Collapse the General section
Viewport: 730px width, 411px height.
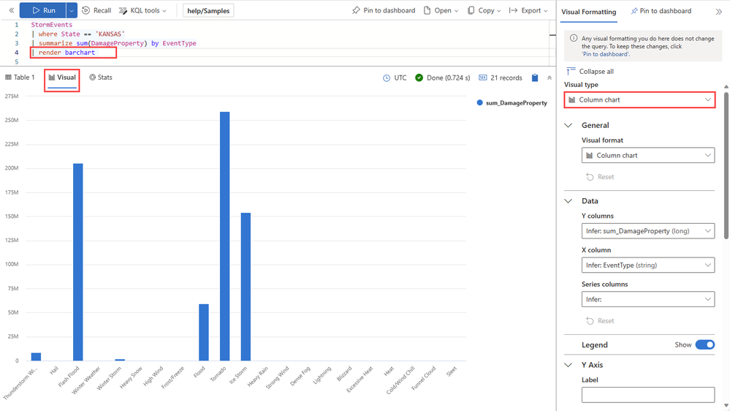coord(568,125)
